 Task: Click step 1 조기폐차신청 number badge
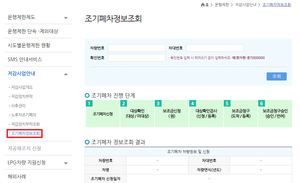pyautogui.click(x=89, y=103)
